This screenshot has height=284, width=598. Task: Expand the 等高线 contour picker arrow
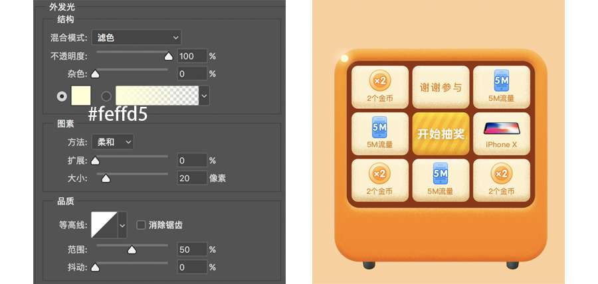122,225
